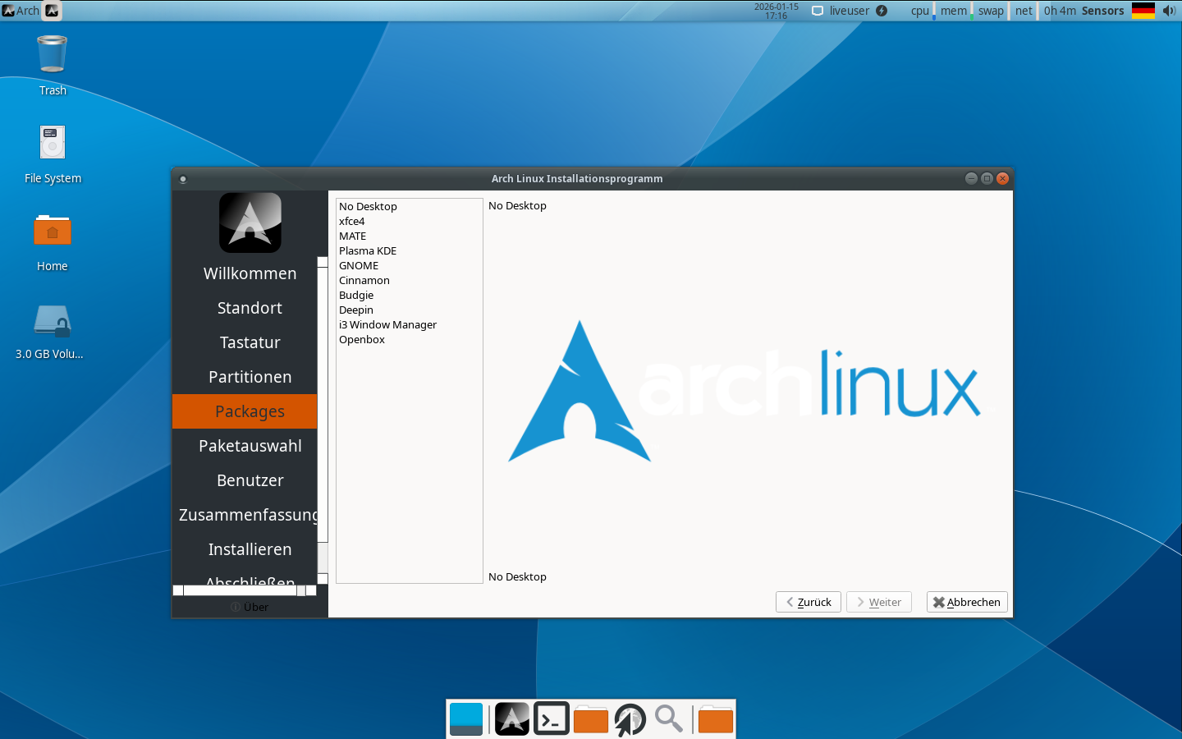Click the Arch installer icon in dock
Viewport: 1182px width, 739px height.
pos(512,719)
